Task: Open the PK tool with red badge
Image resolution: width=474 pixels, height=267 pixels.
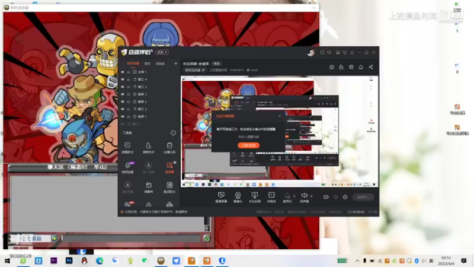Action: 128,205
